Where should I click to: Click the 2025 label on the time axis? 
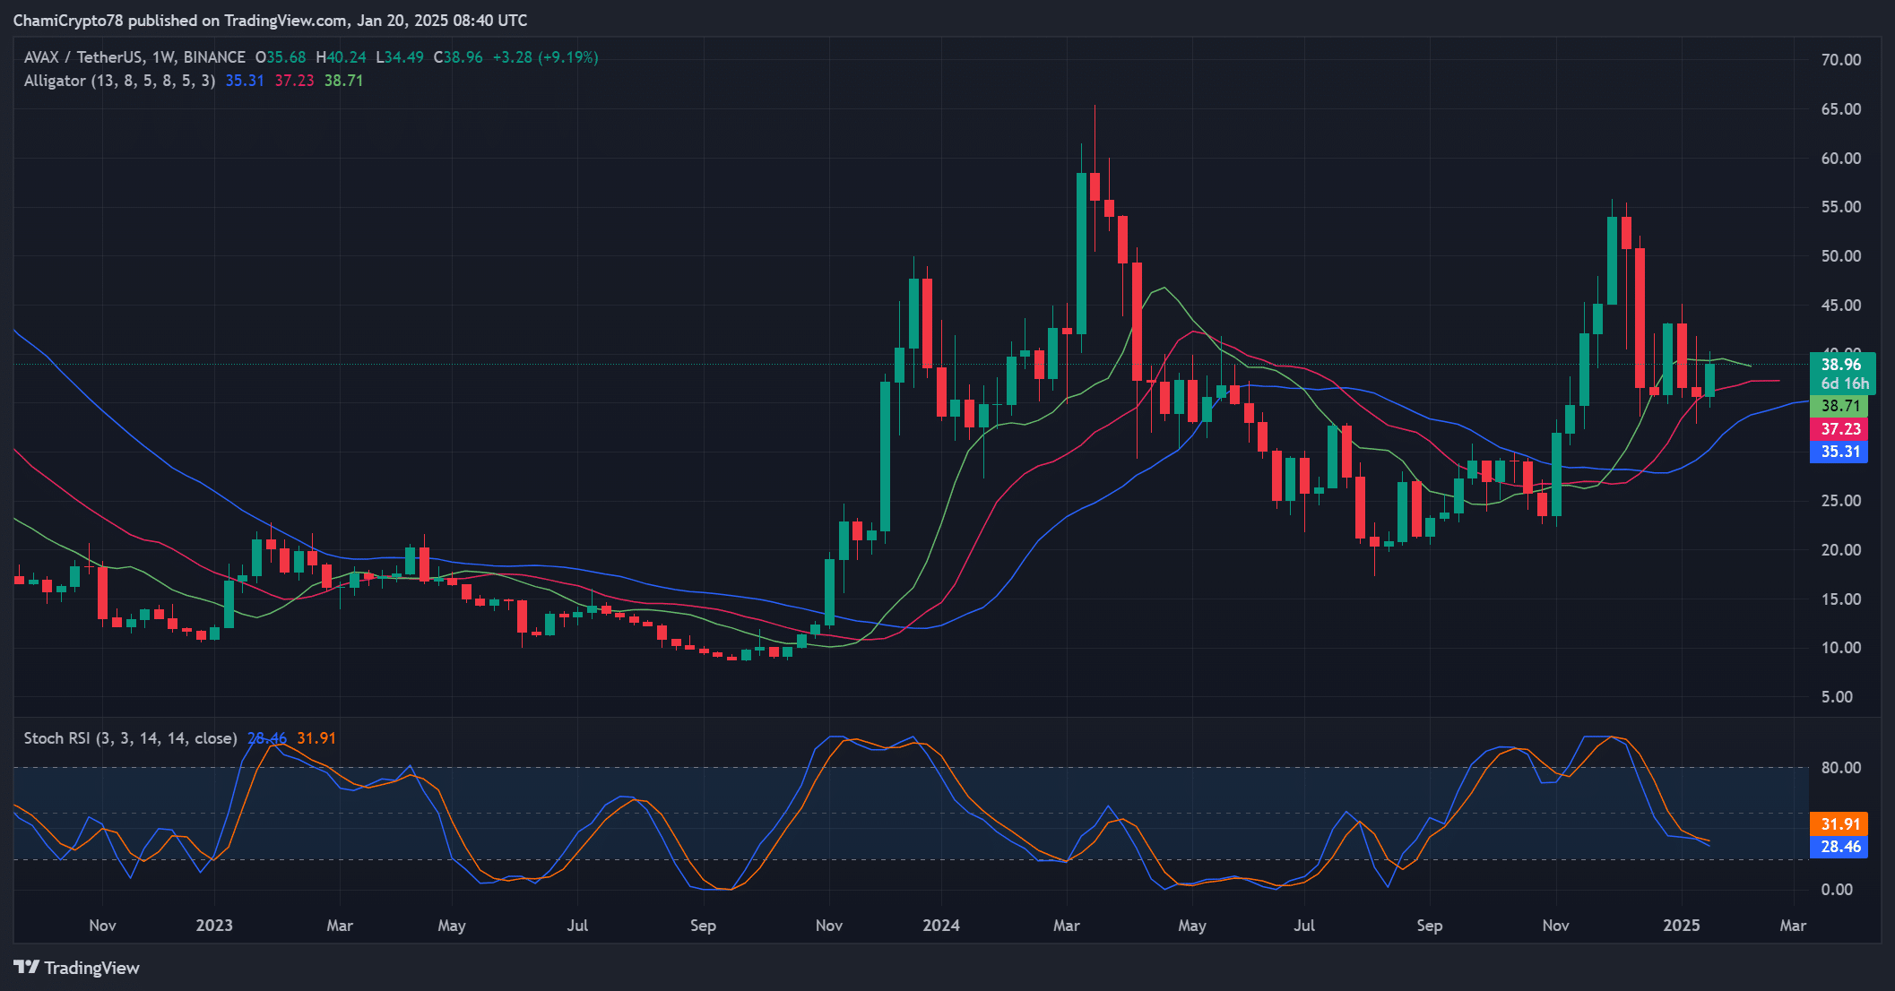(1681, 926)
